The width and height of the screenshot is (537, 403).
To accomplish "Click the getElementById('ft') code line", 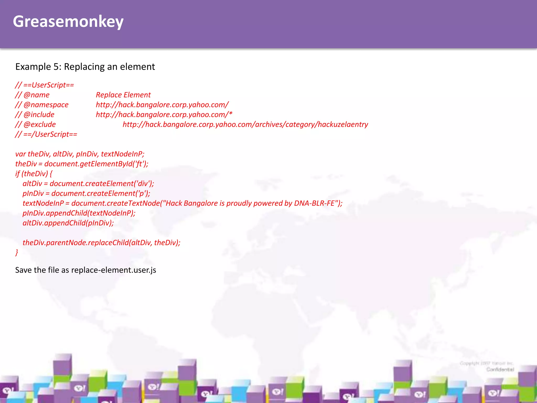I will click(82, 164).
